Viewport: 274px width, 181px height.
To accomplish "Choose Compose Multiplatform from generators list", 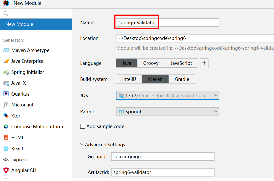I will 37,127.
